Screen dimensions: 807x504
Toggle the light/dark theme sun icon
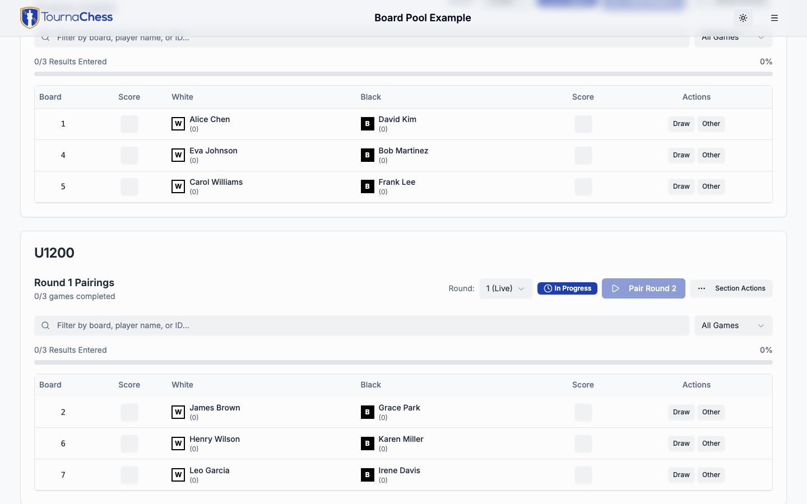click(x=743, y=18)
